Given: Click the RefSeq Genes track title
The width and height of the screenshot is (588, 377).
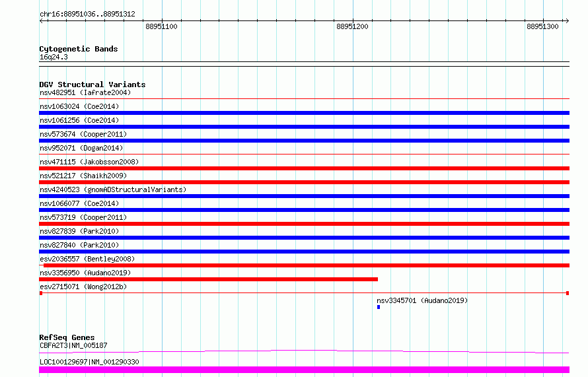Looking at the screenshot, I should click(x=67, y=337).
